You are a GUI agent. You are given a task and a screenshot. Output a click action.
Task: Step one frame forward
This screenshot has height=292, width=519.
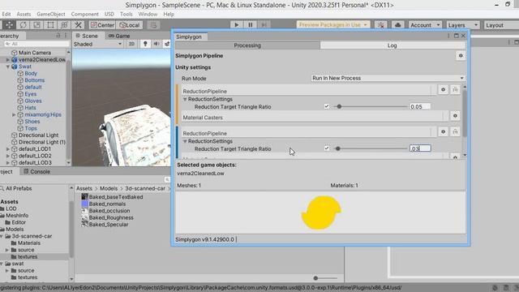264,25
